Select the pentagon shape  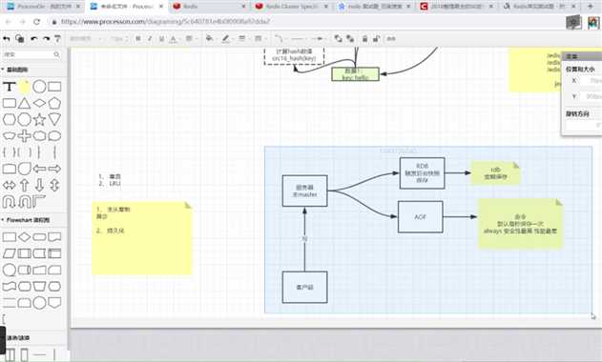tap(54, 103)
